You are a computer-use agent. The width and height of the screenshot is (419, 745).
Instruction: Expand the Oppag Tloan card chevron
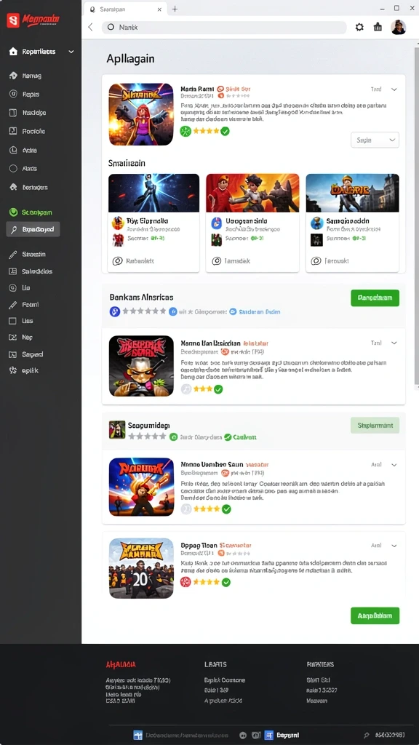(394, 546)
